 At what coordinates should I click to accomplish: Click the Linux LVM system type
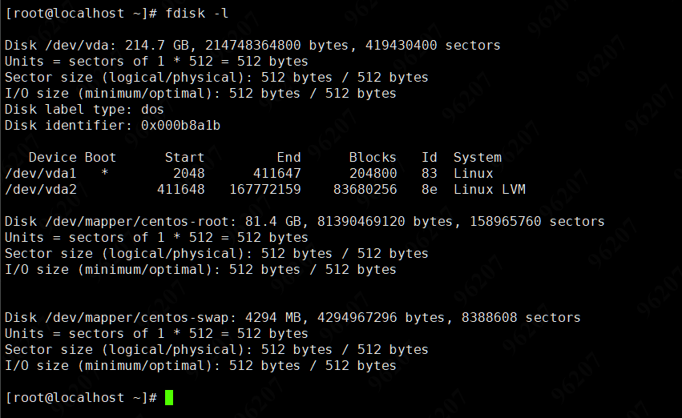click(x=489, y=190)
